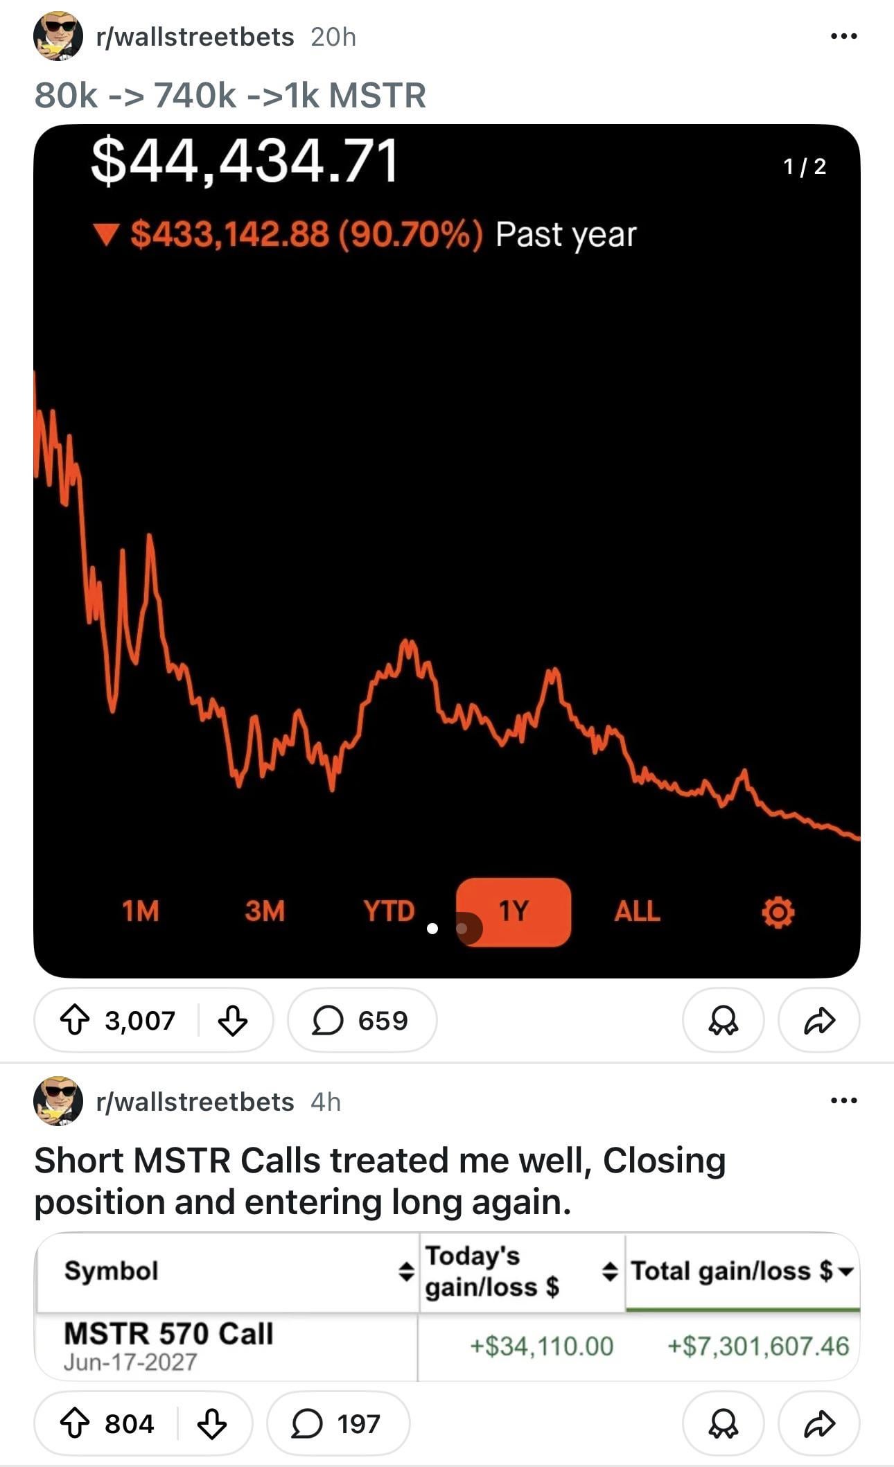Open comments on the 659-comment post

(362, 1020)
